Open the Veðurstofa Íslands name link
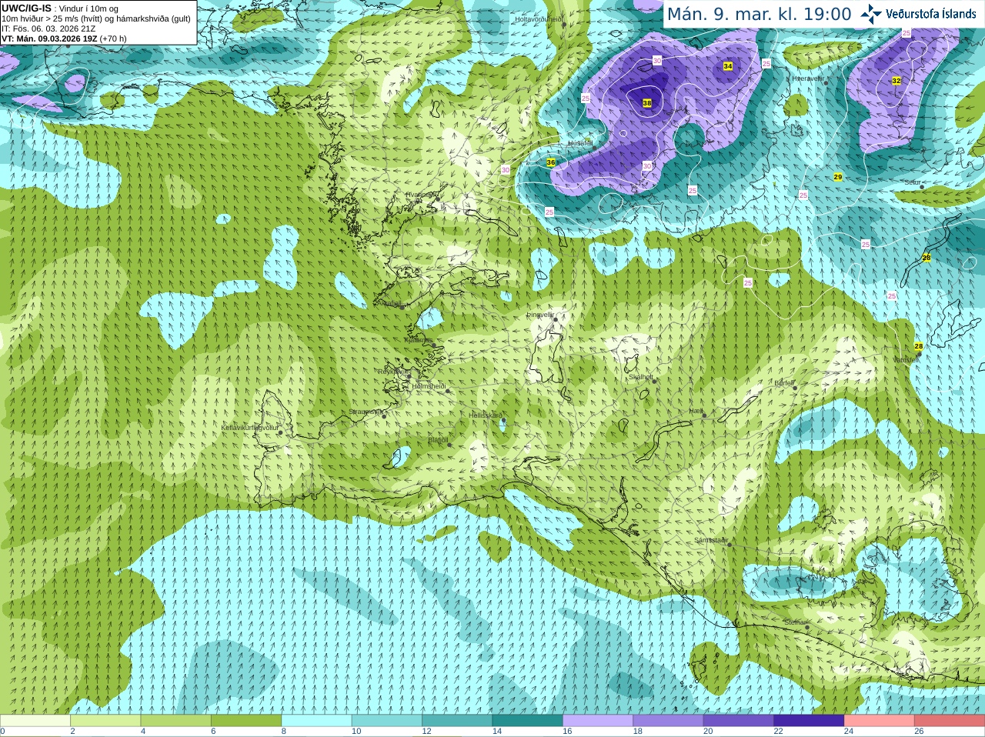 pyautogui.click(x=931, y=14)
